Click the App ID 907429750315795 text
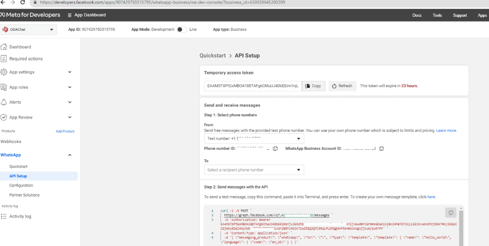The height and width of the screenshot is (246, 489). tap(91, 30)
